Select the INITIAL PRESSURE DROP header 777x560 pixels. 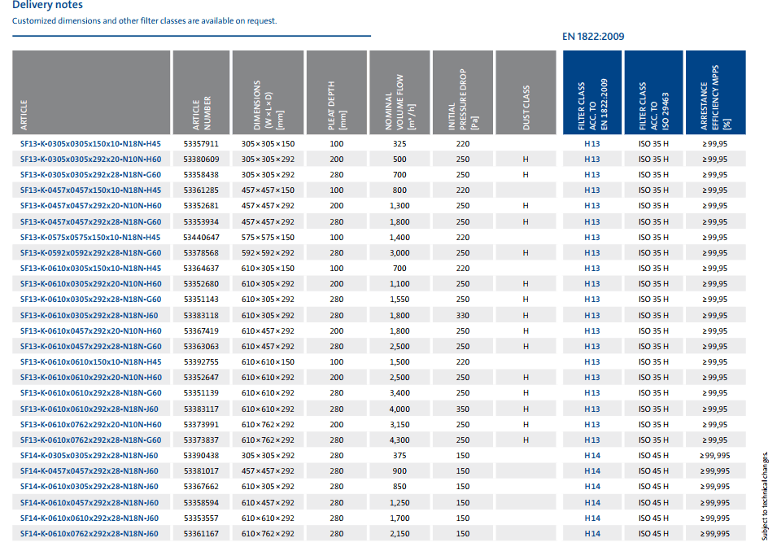point(463,101)
